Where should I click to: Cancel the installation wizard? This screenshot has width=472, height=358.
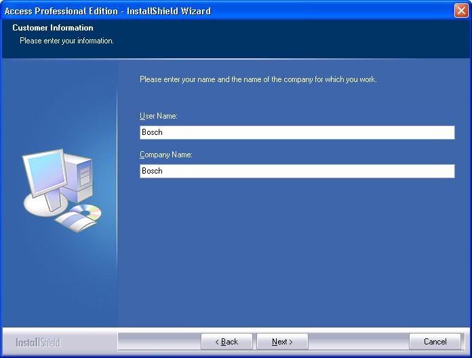pyautogui.click(x=435, y=342)
